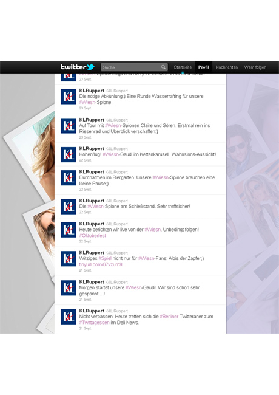279x395 pixels.
Task: Click #Wiesn hashtag in the Wasserrafting tweet
Action: (87, 102)
